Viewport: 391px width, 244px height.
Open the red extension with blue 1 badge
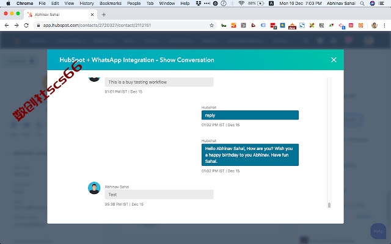click(342, 26)
